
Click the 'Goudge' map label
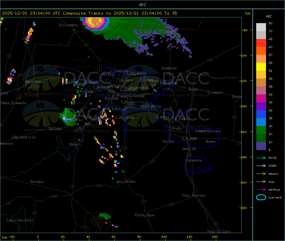(x=139, y=96)
